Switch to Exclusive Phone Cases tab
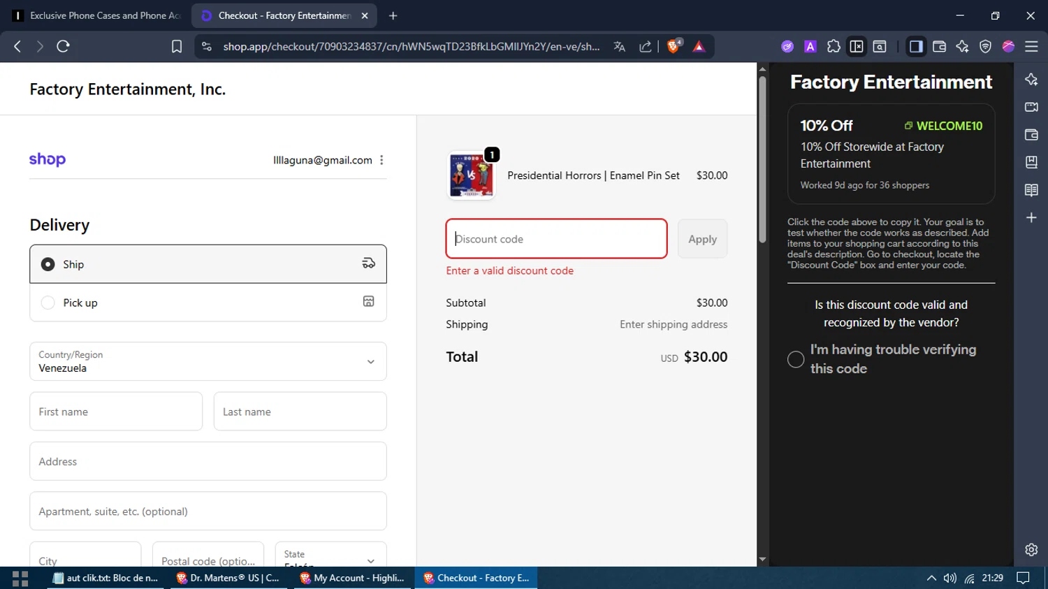This screenshot has height=589, width=1048. [97, 15]
